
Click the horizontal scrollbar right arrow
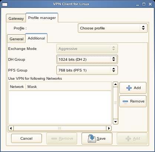[x=109, y=128]
